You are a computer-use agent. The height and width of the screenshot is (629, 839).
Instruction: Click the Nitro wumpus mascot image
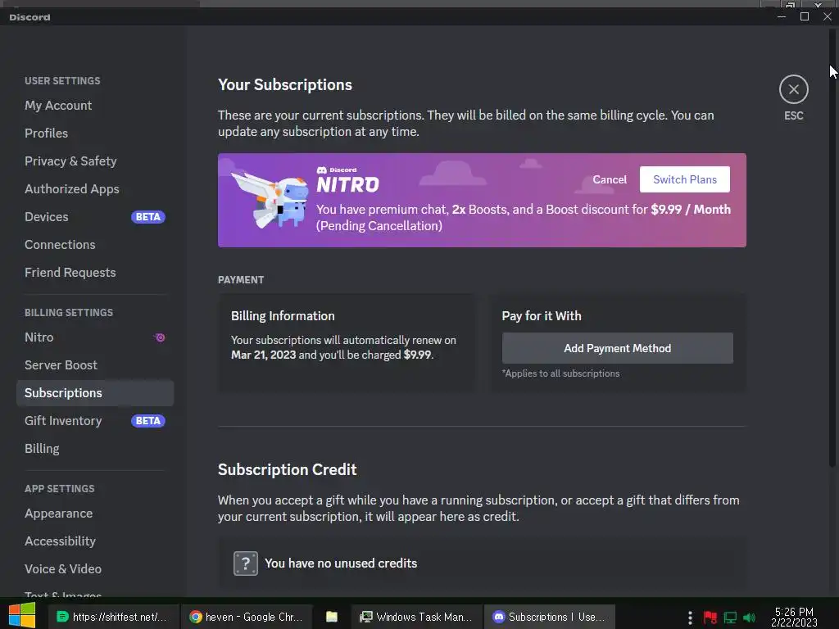pyautogui.click(x=270, y=200)
